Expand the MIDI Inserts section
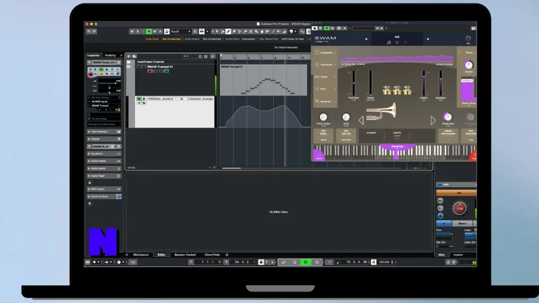The height and width of the screenshot is (303, 539). (104, 189)
